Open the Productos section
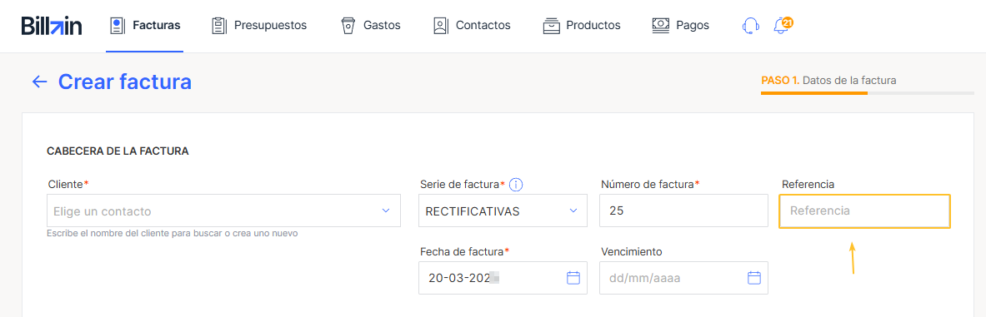The height and width of the screenshot is (317, 986). point(582,26)
